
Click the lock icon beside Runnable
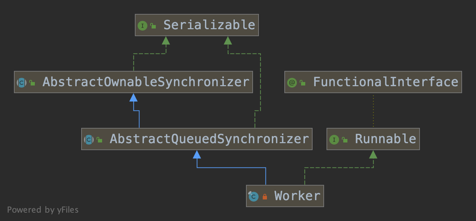click(x=344, y=140)
